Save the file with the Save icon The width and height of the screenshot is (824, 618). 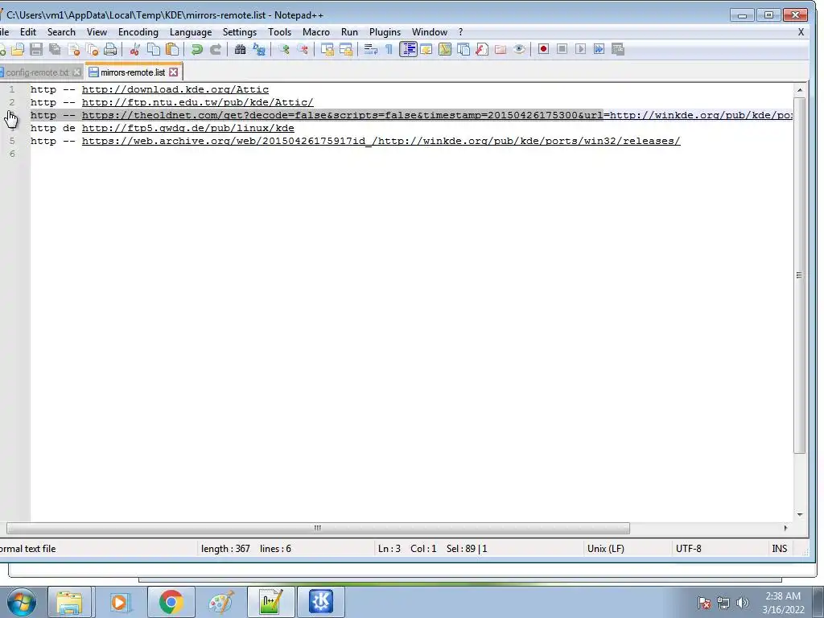coord(36,49)
